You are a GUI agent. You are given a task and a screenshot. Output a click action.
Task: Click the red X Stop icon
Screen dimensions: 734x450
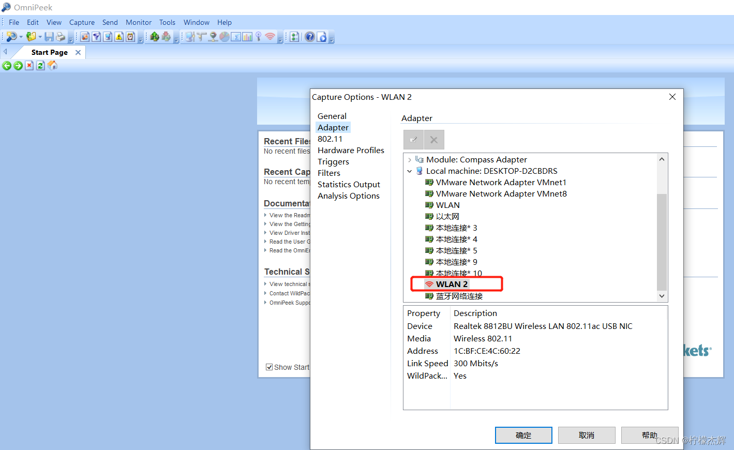click(29, 66)
